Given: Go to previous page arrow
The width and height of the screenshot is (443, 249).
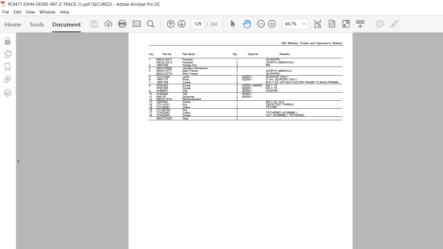Looking at the screenshot, I should [x=171, y=24].
